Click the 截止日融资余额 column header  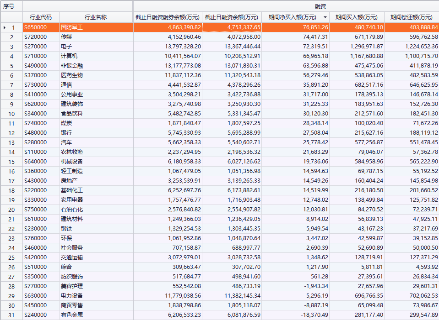coord(232,17)
